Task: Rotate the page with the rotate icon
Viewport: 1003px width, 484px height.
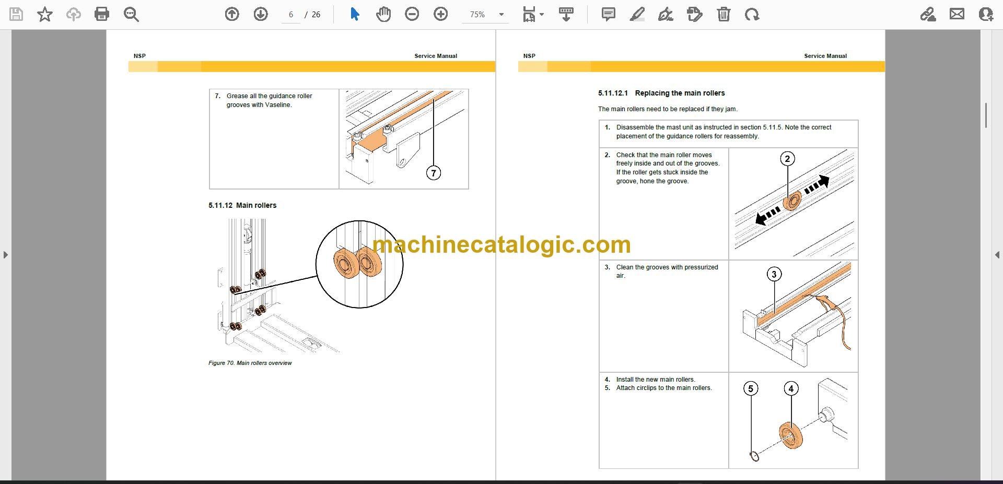Action: (752, 14)
